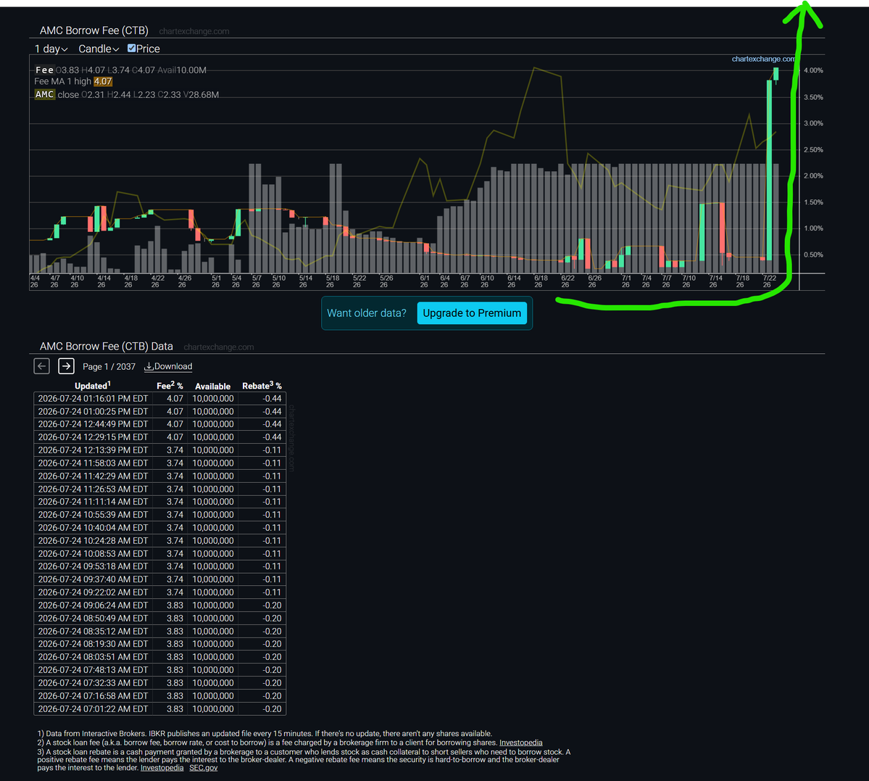Click the 4/4 date label on x-axis

34,281
